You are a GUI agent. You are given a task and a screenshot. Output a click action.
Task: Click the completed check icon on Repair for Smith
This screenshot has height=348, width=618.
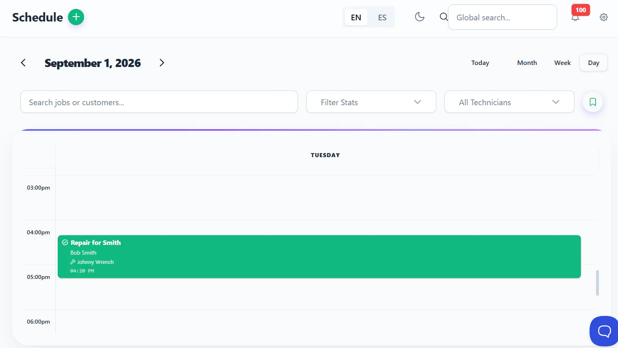pyautogui.click(x=65, y=242)
